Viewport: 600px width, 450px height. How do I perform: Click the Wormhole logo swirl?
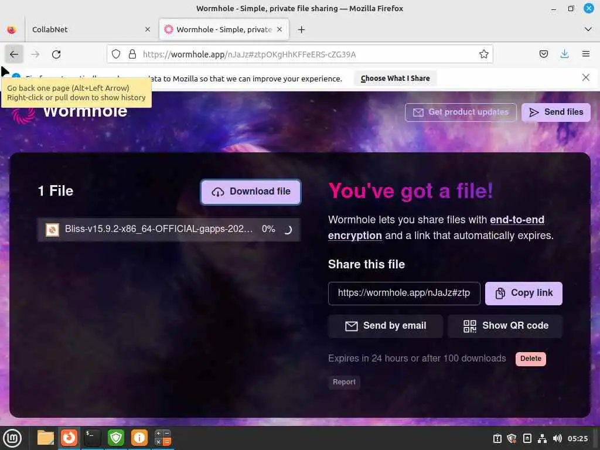(x=23, y=115)
